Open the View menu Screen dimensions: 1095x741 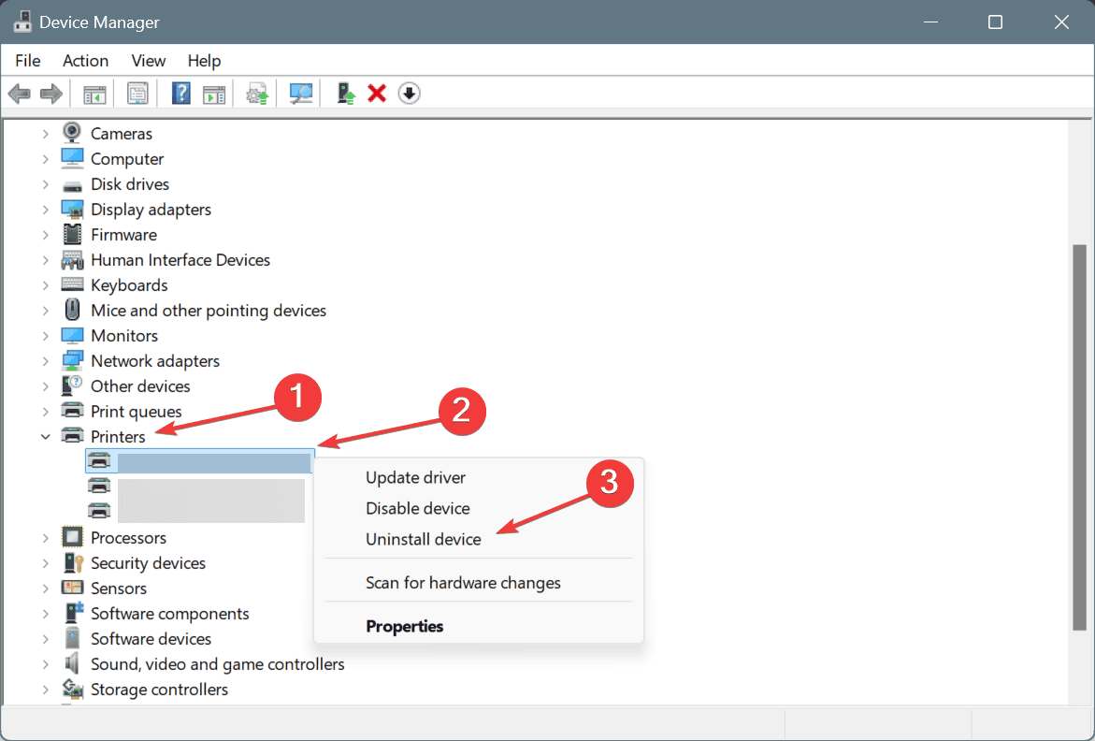point(148,61)
